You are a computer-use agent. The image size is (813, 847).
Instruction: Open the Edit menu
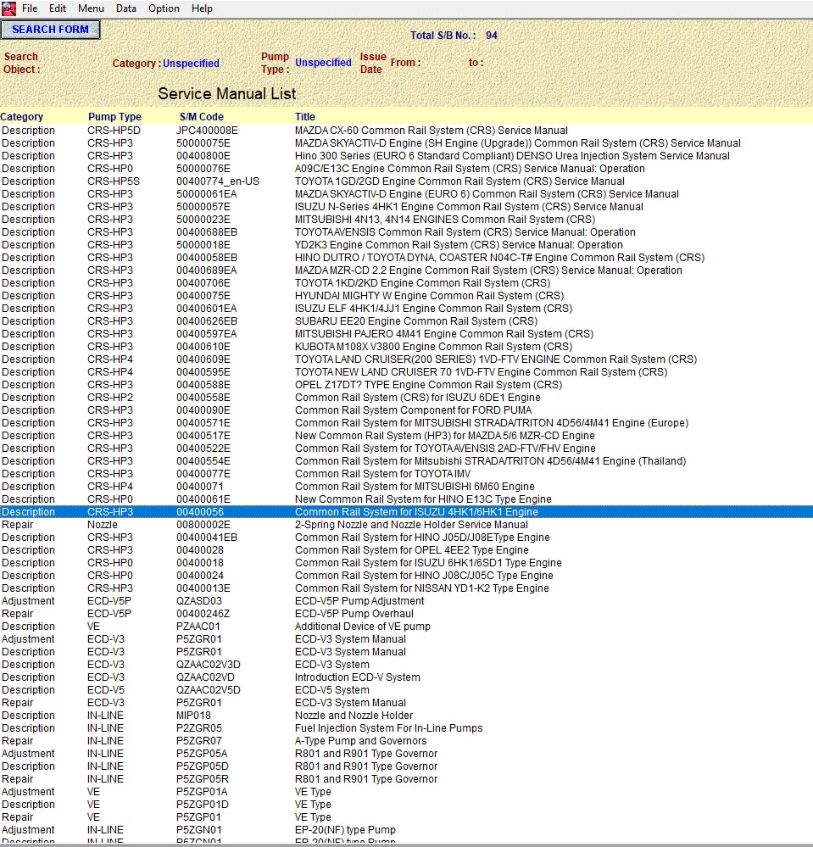[x=58, y=8]
